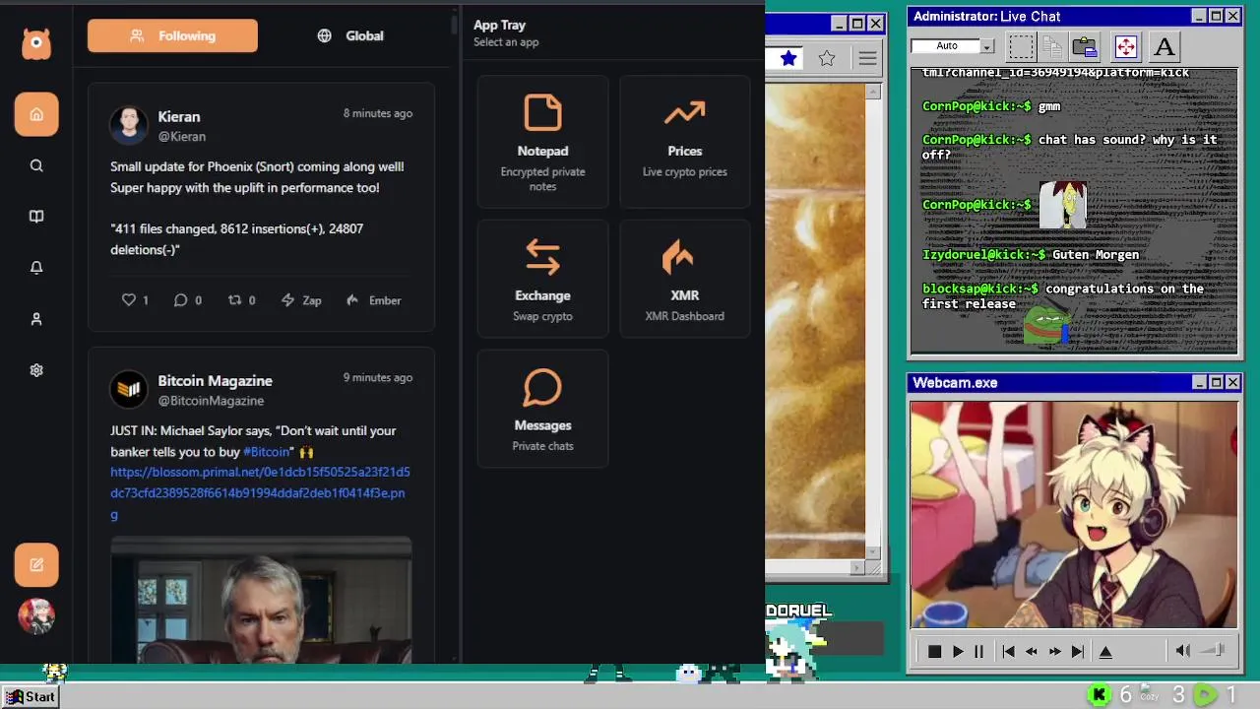Click the copy pages icon in Live Chat

pyautogui.click(x=1052, y=46)
